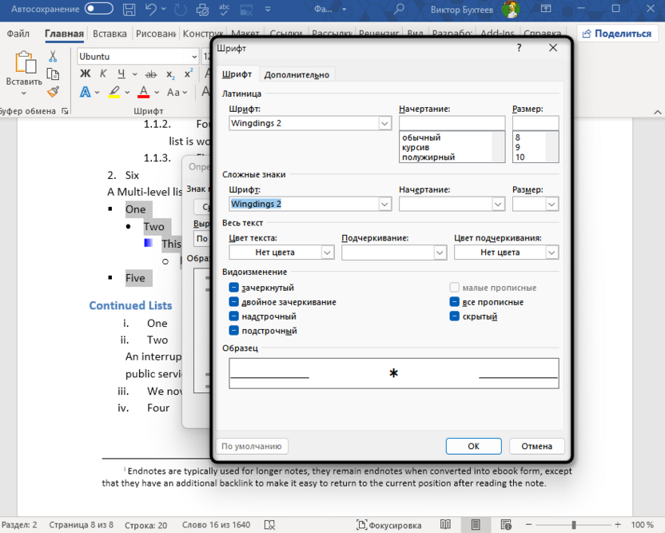The image size is (665, 533).
Task: Open ribbon font name Ubuntu dropdown
Action: (194, 57)
